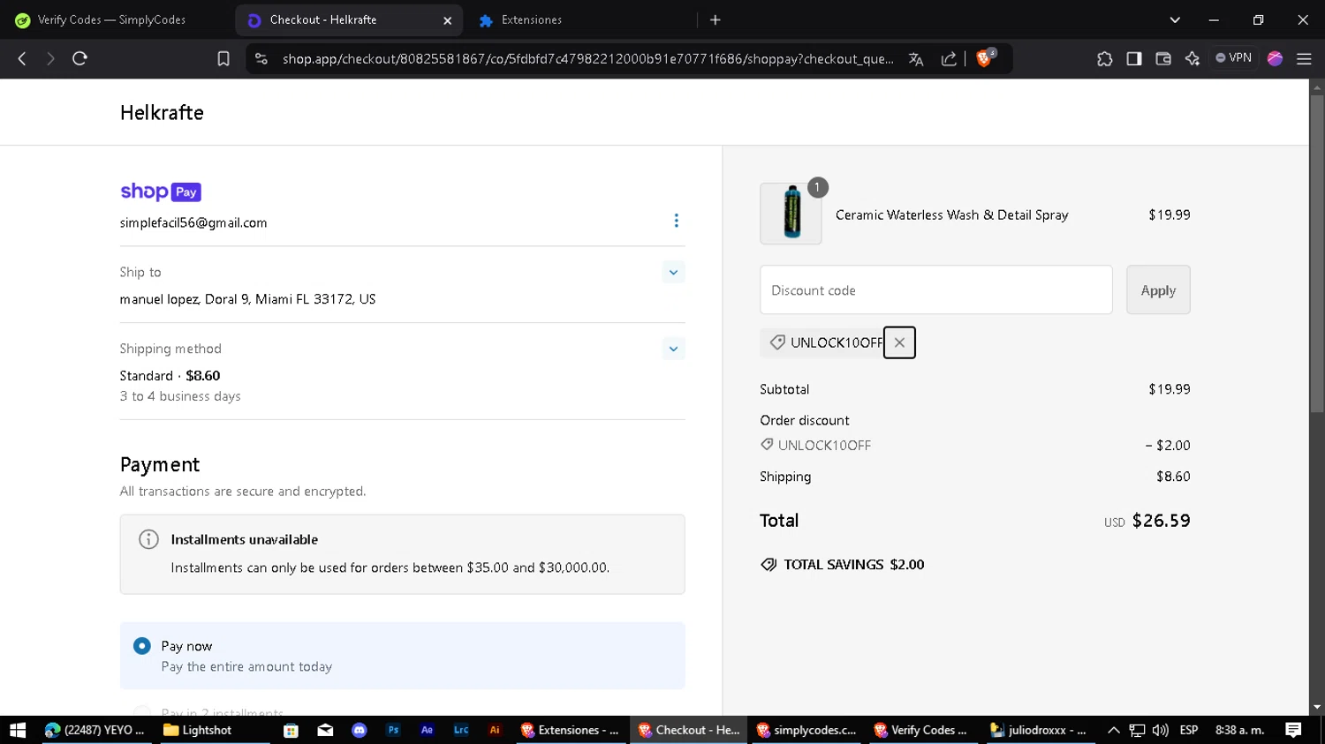Click the Apply discount button
Image resolution: width=1325 pixels, height=744 pixels.
click(1158, 289)
